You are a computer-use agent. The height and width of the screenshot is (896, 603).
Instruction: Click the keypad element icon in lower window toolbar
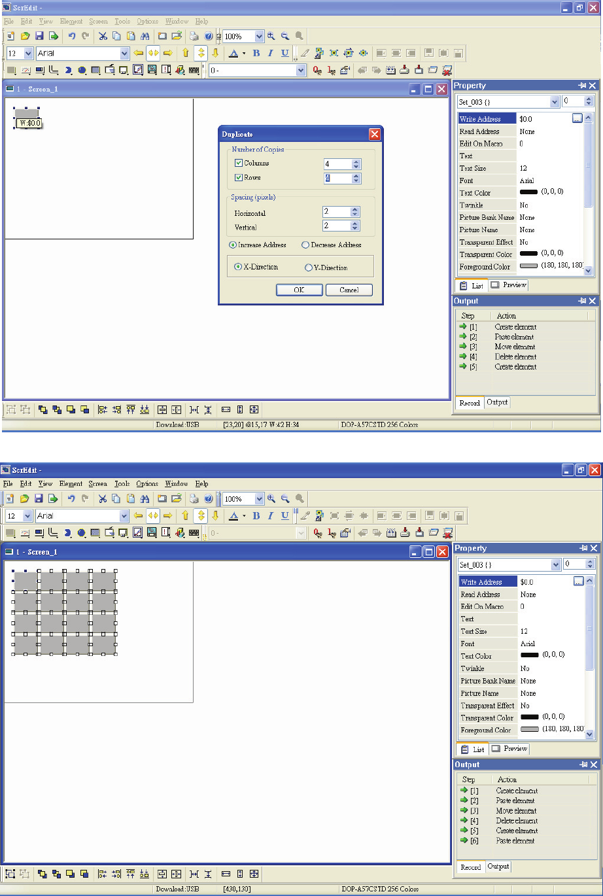194,533
